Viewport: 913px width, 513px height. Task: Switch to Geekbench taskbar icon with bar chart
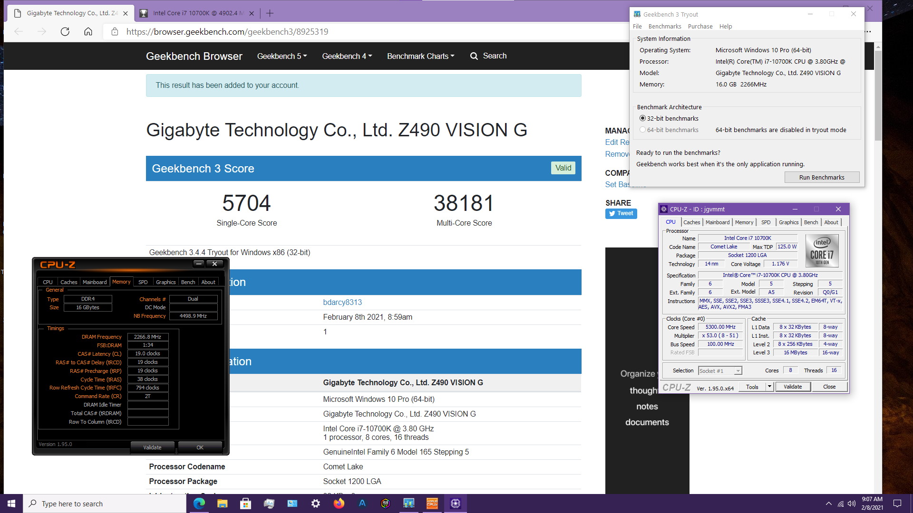[409, 503]
